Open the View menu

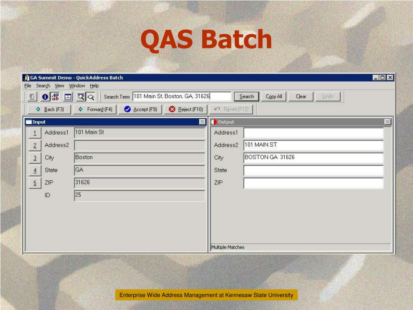tap(60, 86)
